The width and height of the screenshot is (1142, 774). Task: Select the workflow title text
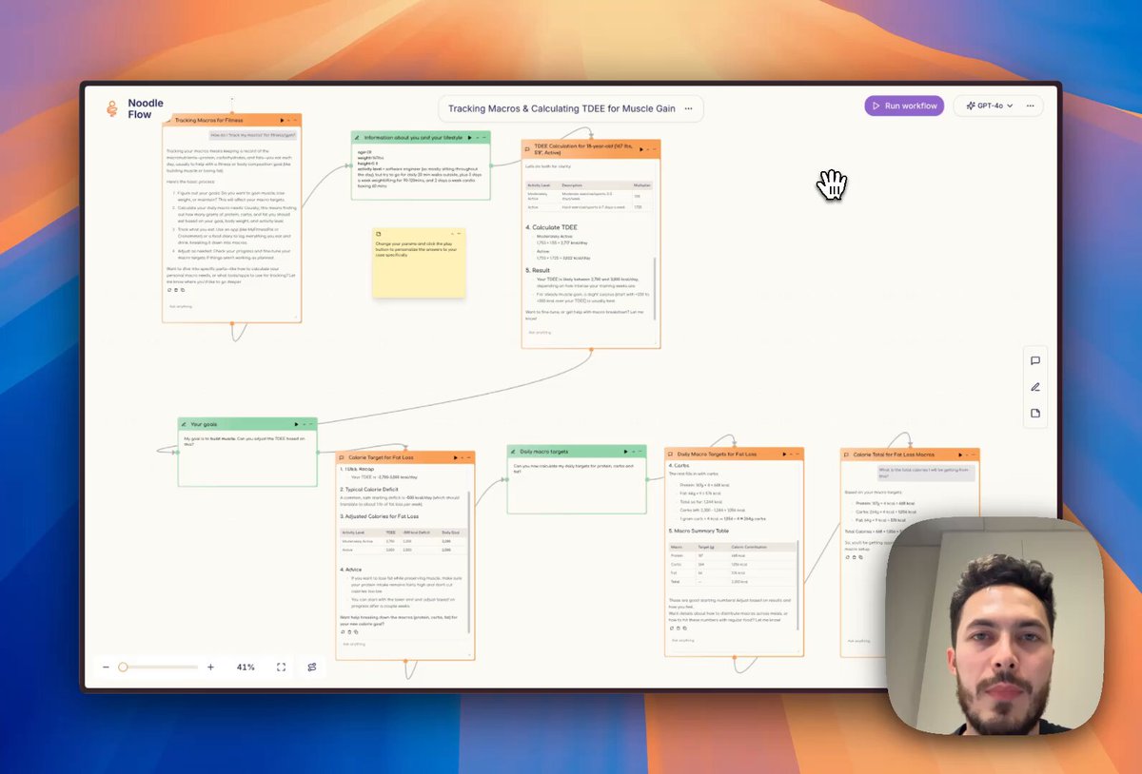(561, 108)
